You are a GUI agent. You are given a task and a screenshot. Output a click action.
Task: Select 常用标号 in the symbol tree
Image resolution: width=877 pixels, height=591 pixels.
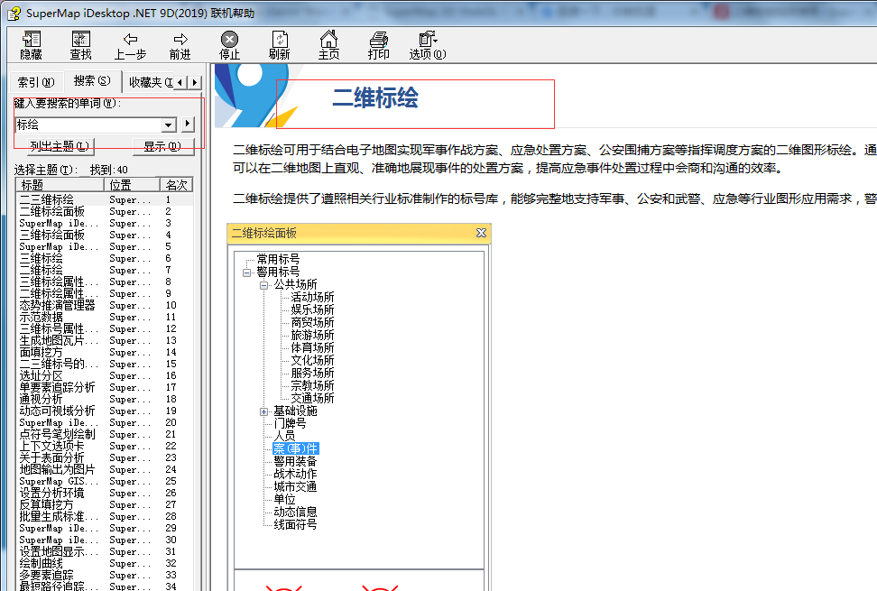tap(278, 260)
